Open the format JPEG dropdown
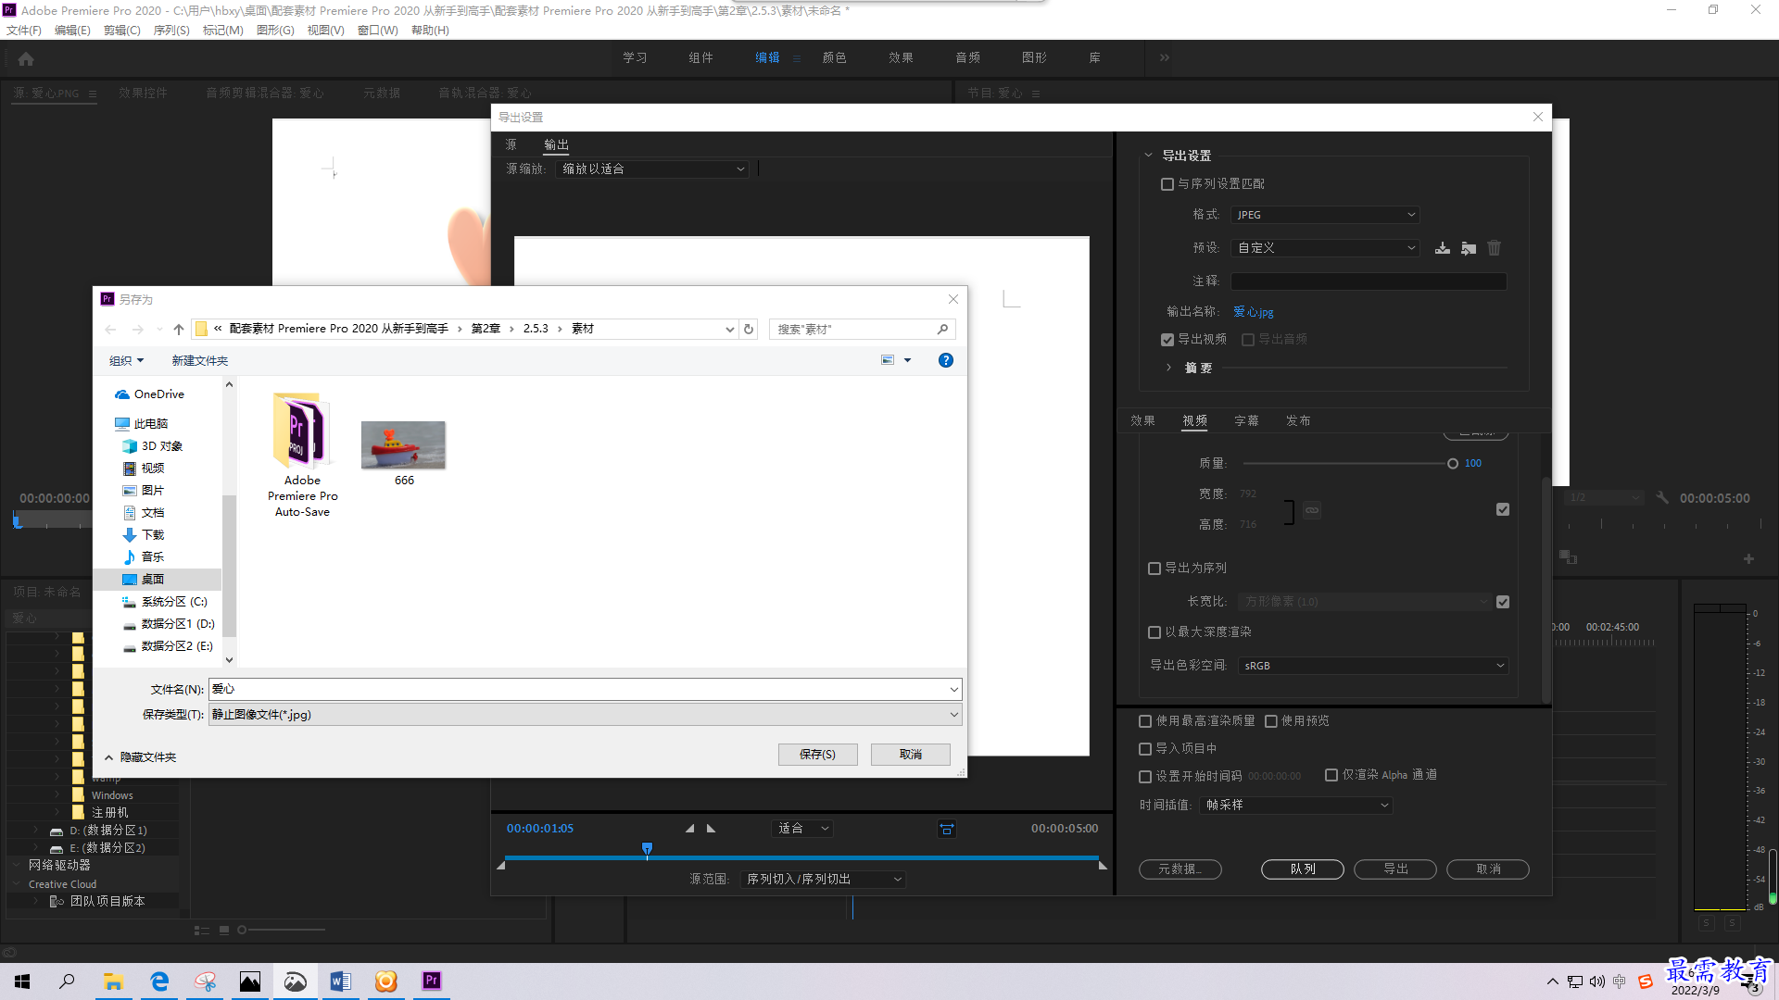1779x1000 pixels. click(1325, 215)
